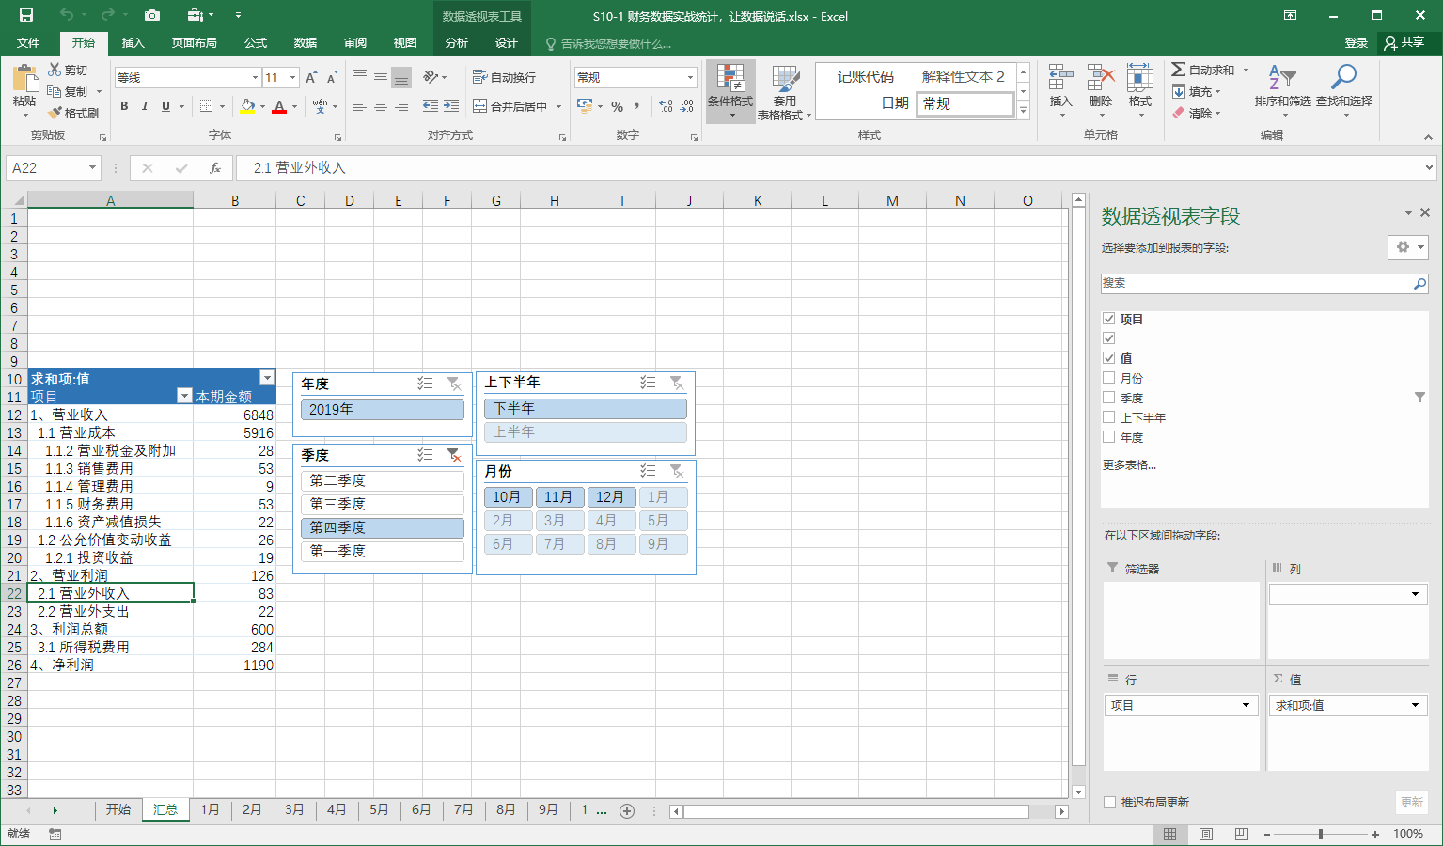
Task: Increase font size with the larger A
Action: click(x=311, y=77)
